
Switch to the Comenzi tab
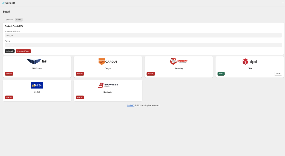click(9, 20)
